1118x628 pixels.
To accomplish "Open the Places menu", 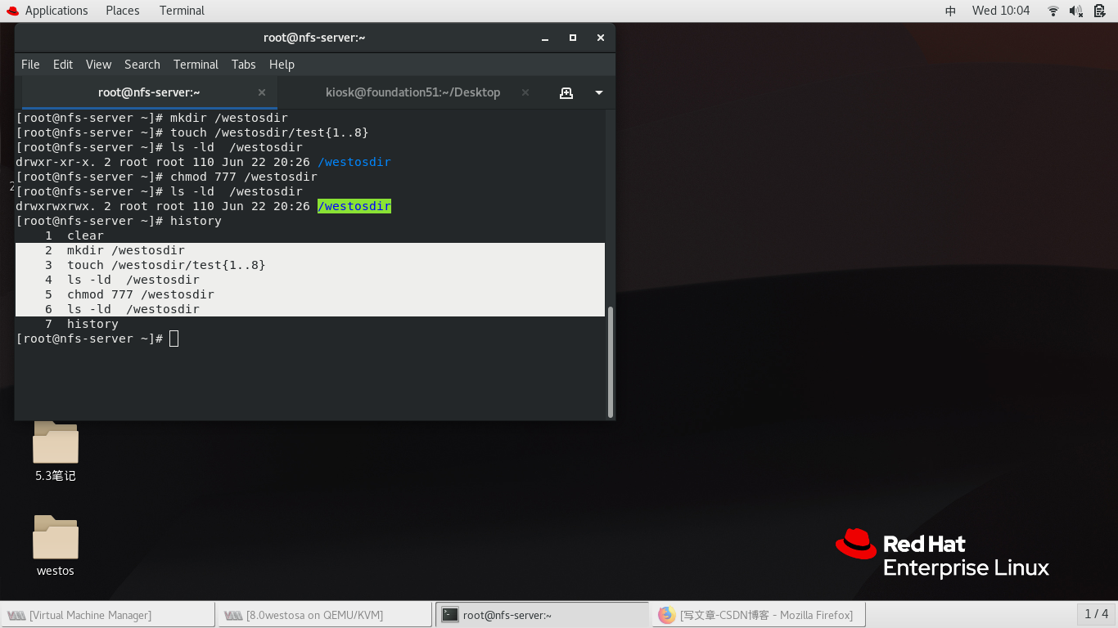I will 123,11.
